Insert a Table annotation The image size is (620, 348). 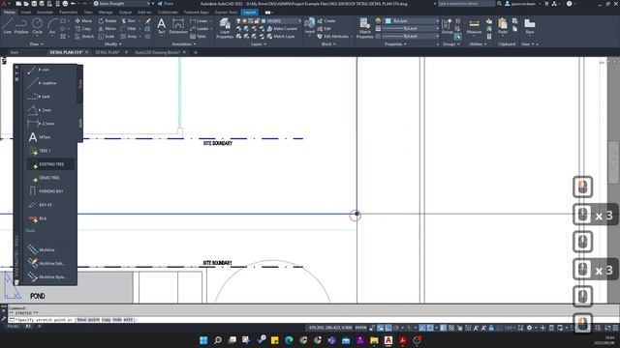point(198,37)
